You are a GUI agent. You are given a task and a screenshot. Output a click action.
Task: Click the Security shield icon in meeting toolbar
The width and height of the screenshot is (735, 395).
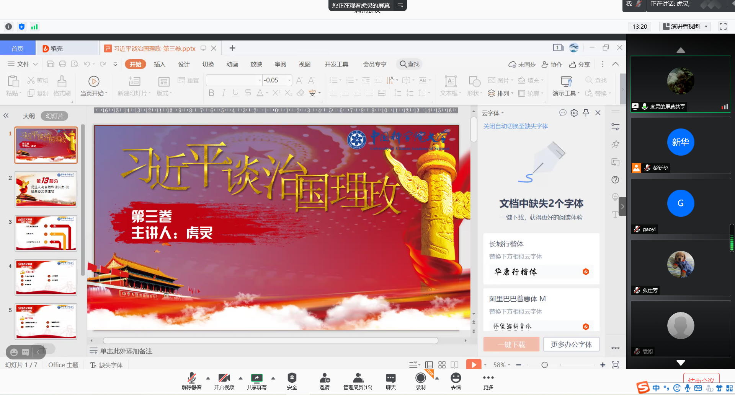coord(292,379)
